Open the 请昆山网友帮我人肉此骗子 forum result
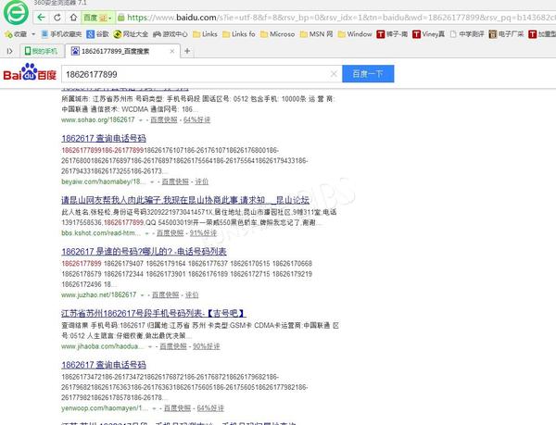Screen dimensions: 556x425 [x=185, y=200]
